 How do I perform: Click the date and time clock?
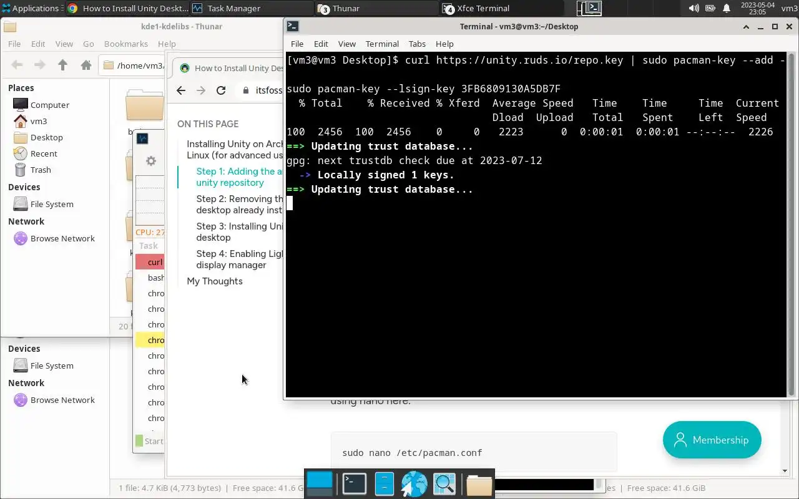click(757, 8)
